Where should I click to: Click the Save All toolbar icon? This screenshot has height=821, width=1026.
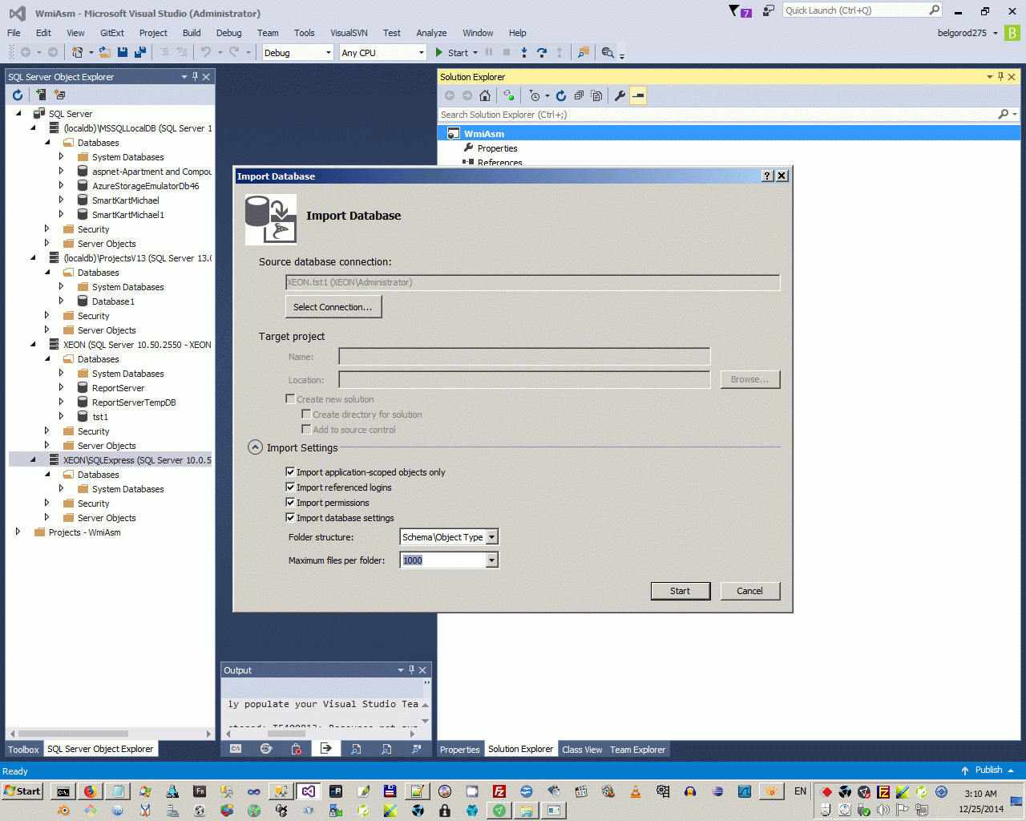point(140,52)
